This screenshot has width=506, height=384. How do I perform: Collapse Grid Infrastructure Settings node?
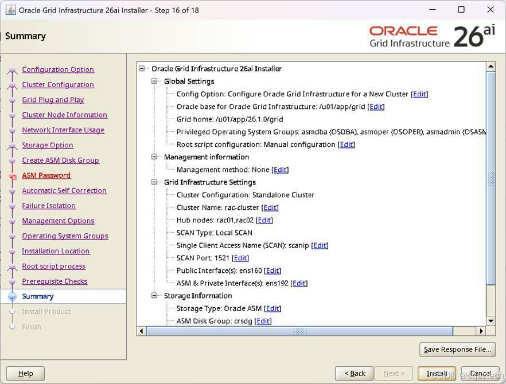[154, 182]
